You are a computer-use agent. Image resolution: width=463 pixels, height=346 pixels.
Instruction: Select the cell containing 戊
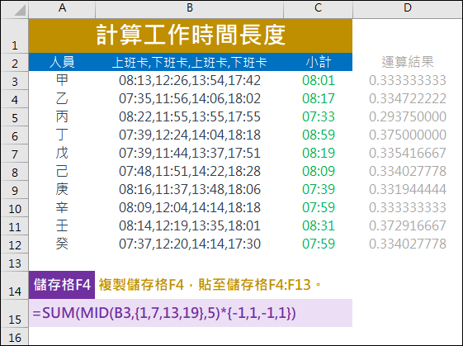[x=62, y=153]
